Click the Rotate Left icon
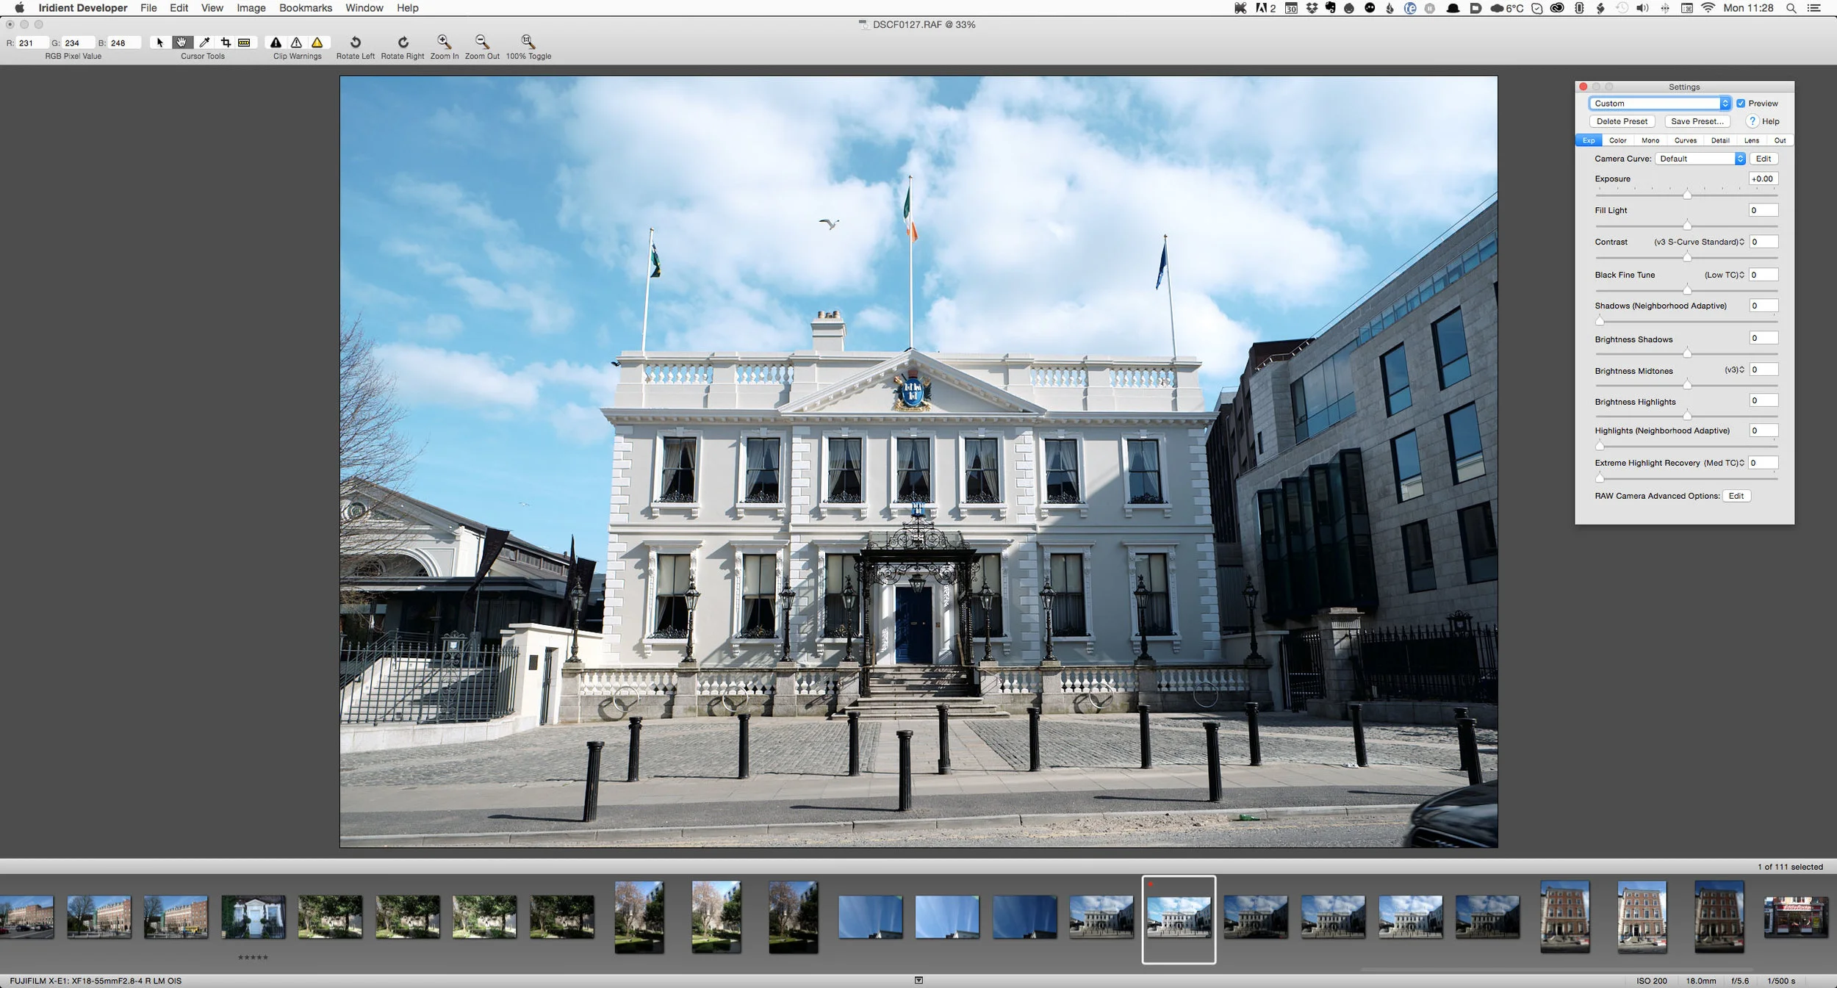Image resolution: width=1837 pixels, height=988 pixels. [x=356, y=43]
